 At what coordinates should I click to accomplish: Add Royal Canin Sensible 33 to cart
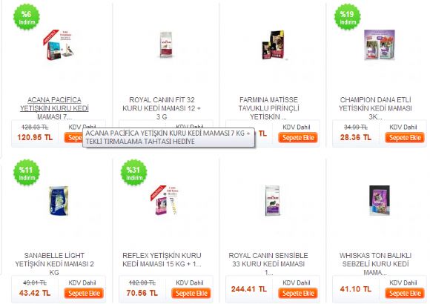(x=298, y=293)
